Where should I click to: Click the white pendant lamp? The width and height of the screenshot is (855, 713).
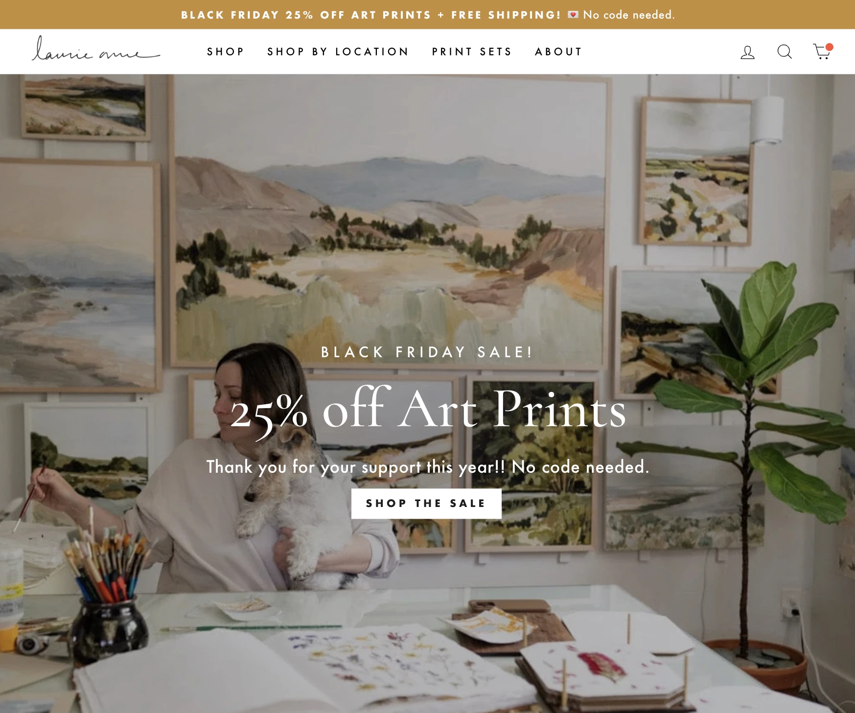coord(768,120)
